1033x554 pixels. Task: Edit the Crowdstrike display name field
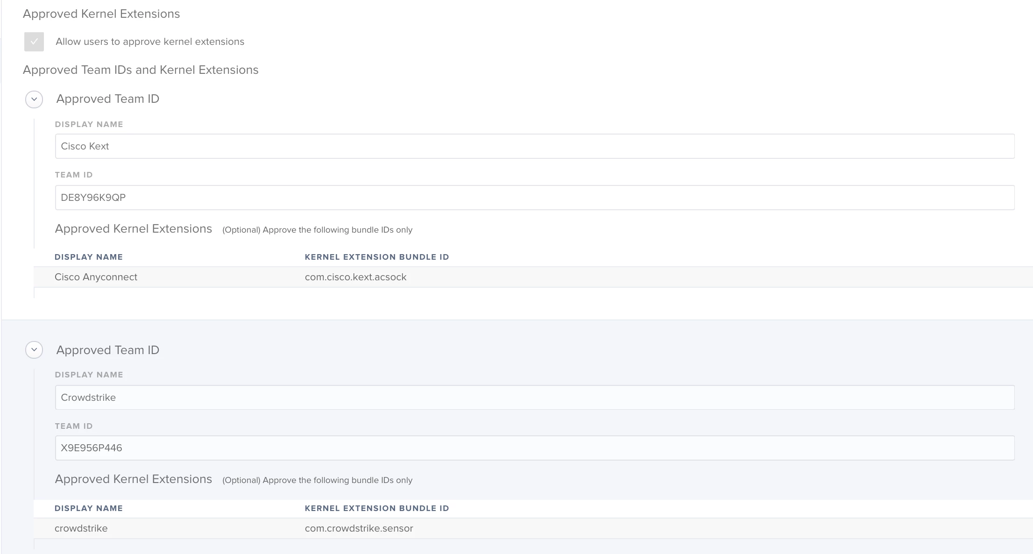(535, 398)
